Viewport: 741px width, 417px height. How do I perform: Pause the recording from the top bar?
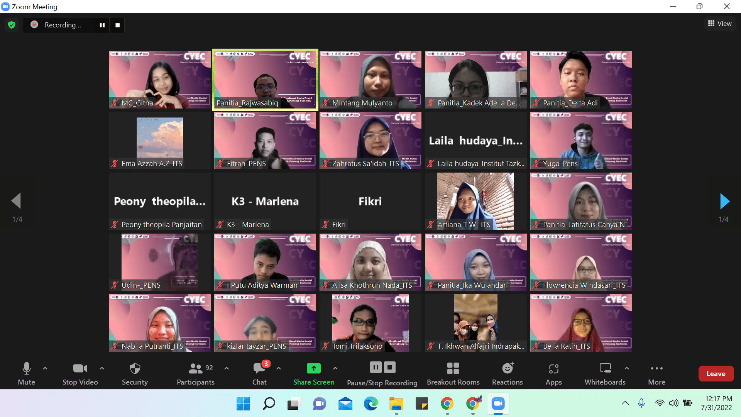tap(102, 25)
